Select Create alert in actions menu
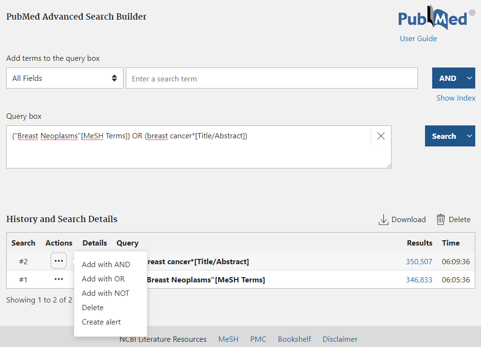This screenshot has width=481, height=347. point(101,322)
